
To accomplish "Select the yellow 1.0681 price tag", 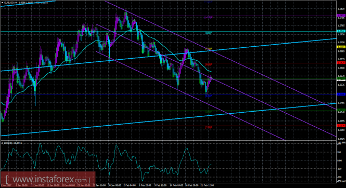I will pyautogui.click(x=341, y=47).
